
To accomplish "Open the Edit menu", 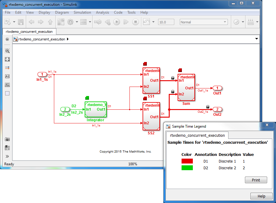I will [x=18, y=12].
